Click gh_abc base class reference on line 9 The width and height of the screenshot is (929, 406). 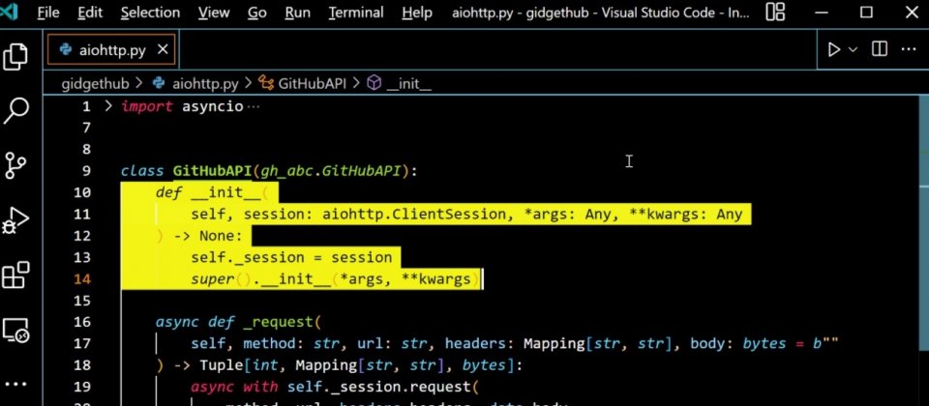pos(287,171)
